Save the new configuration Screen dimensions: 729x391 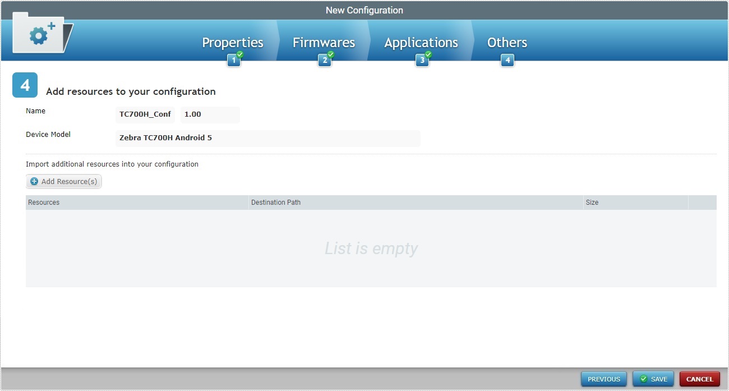pyautogui.click(x=653, y=379)
